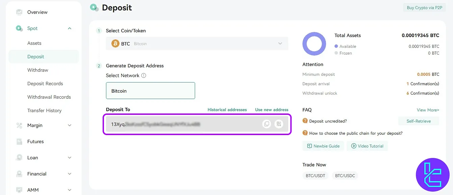Viewport: 453px width, 195px height.
Task: Click the Margin sidebar icon
Action: pyautogui.click(x=19, y=125)
